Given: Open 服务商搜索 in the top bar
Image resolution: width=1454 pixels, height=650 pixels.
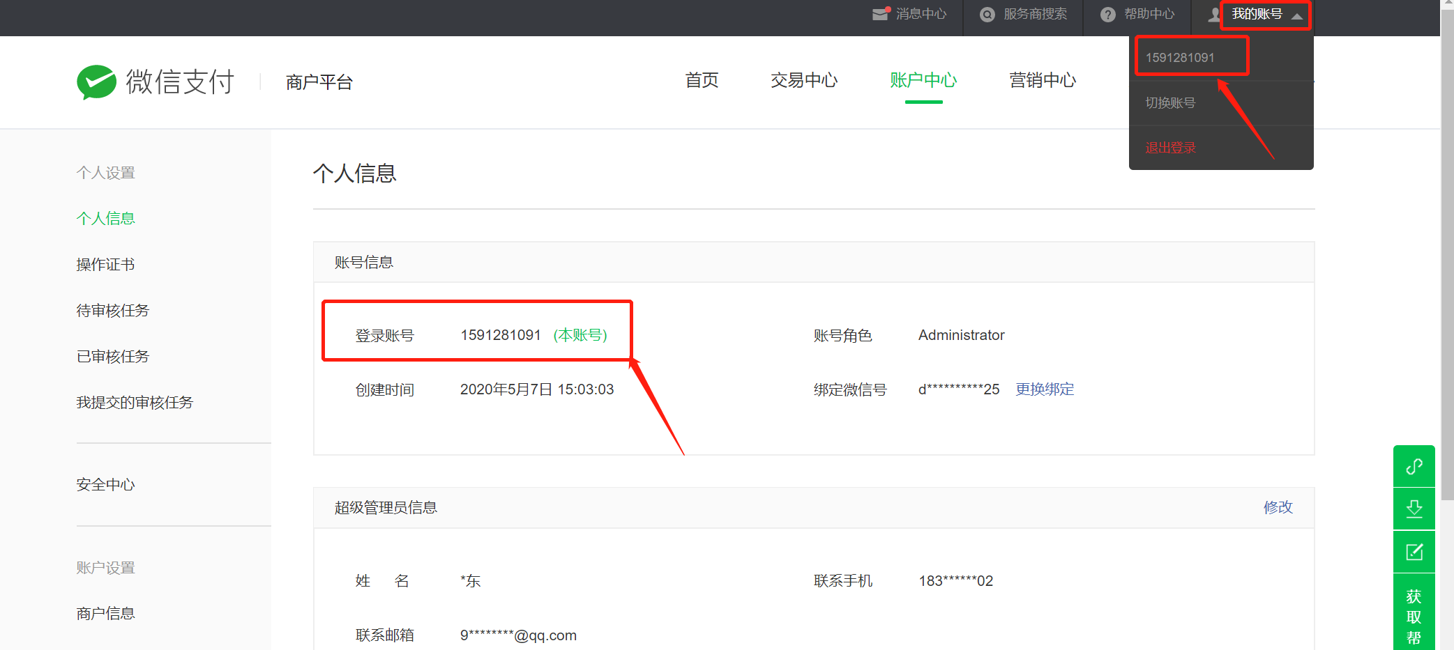Looking at the screenshot, I should pyautogui.click(x=1036, y=14).
